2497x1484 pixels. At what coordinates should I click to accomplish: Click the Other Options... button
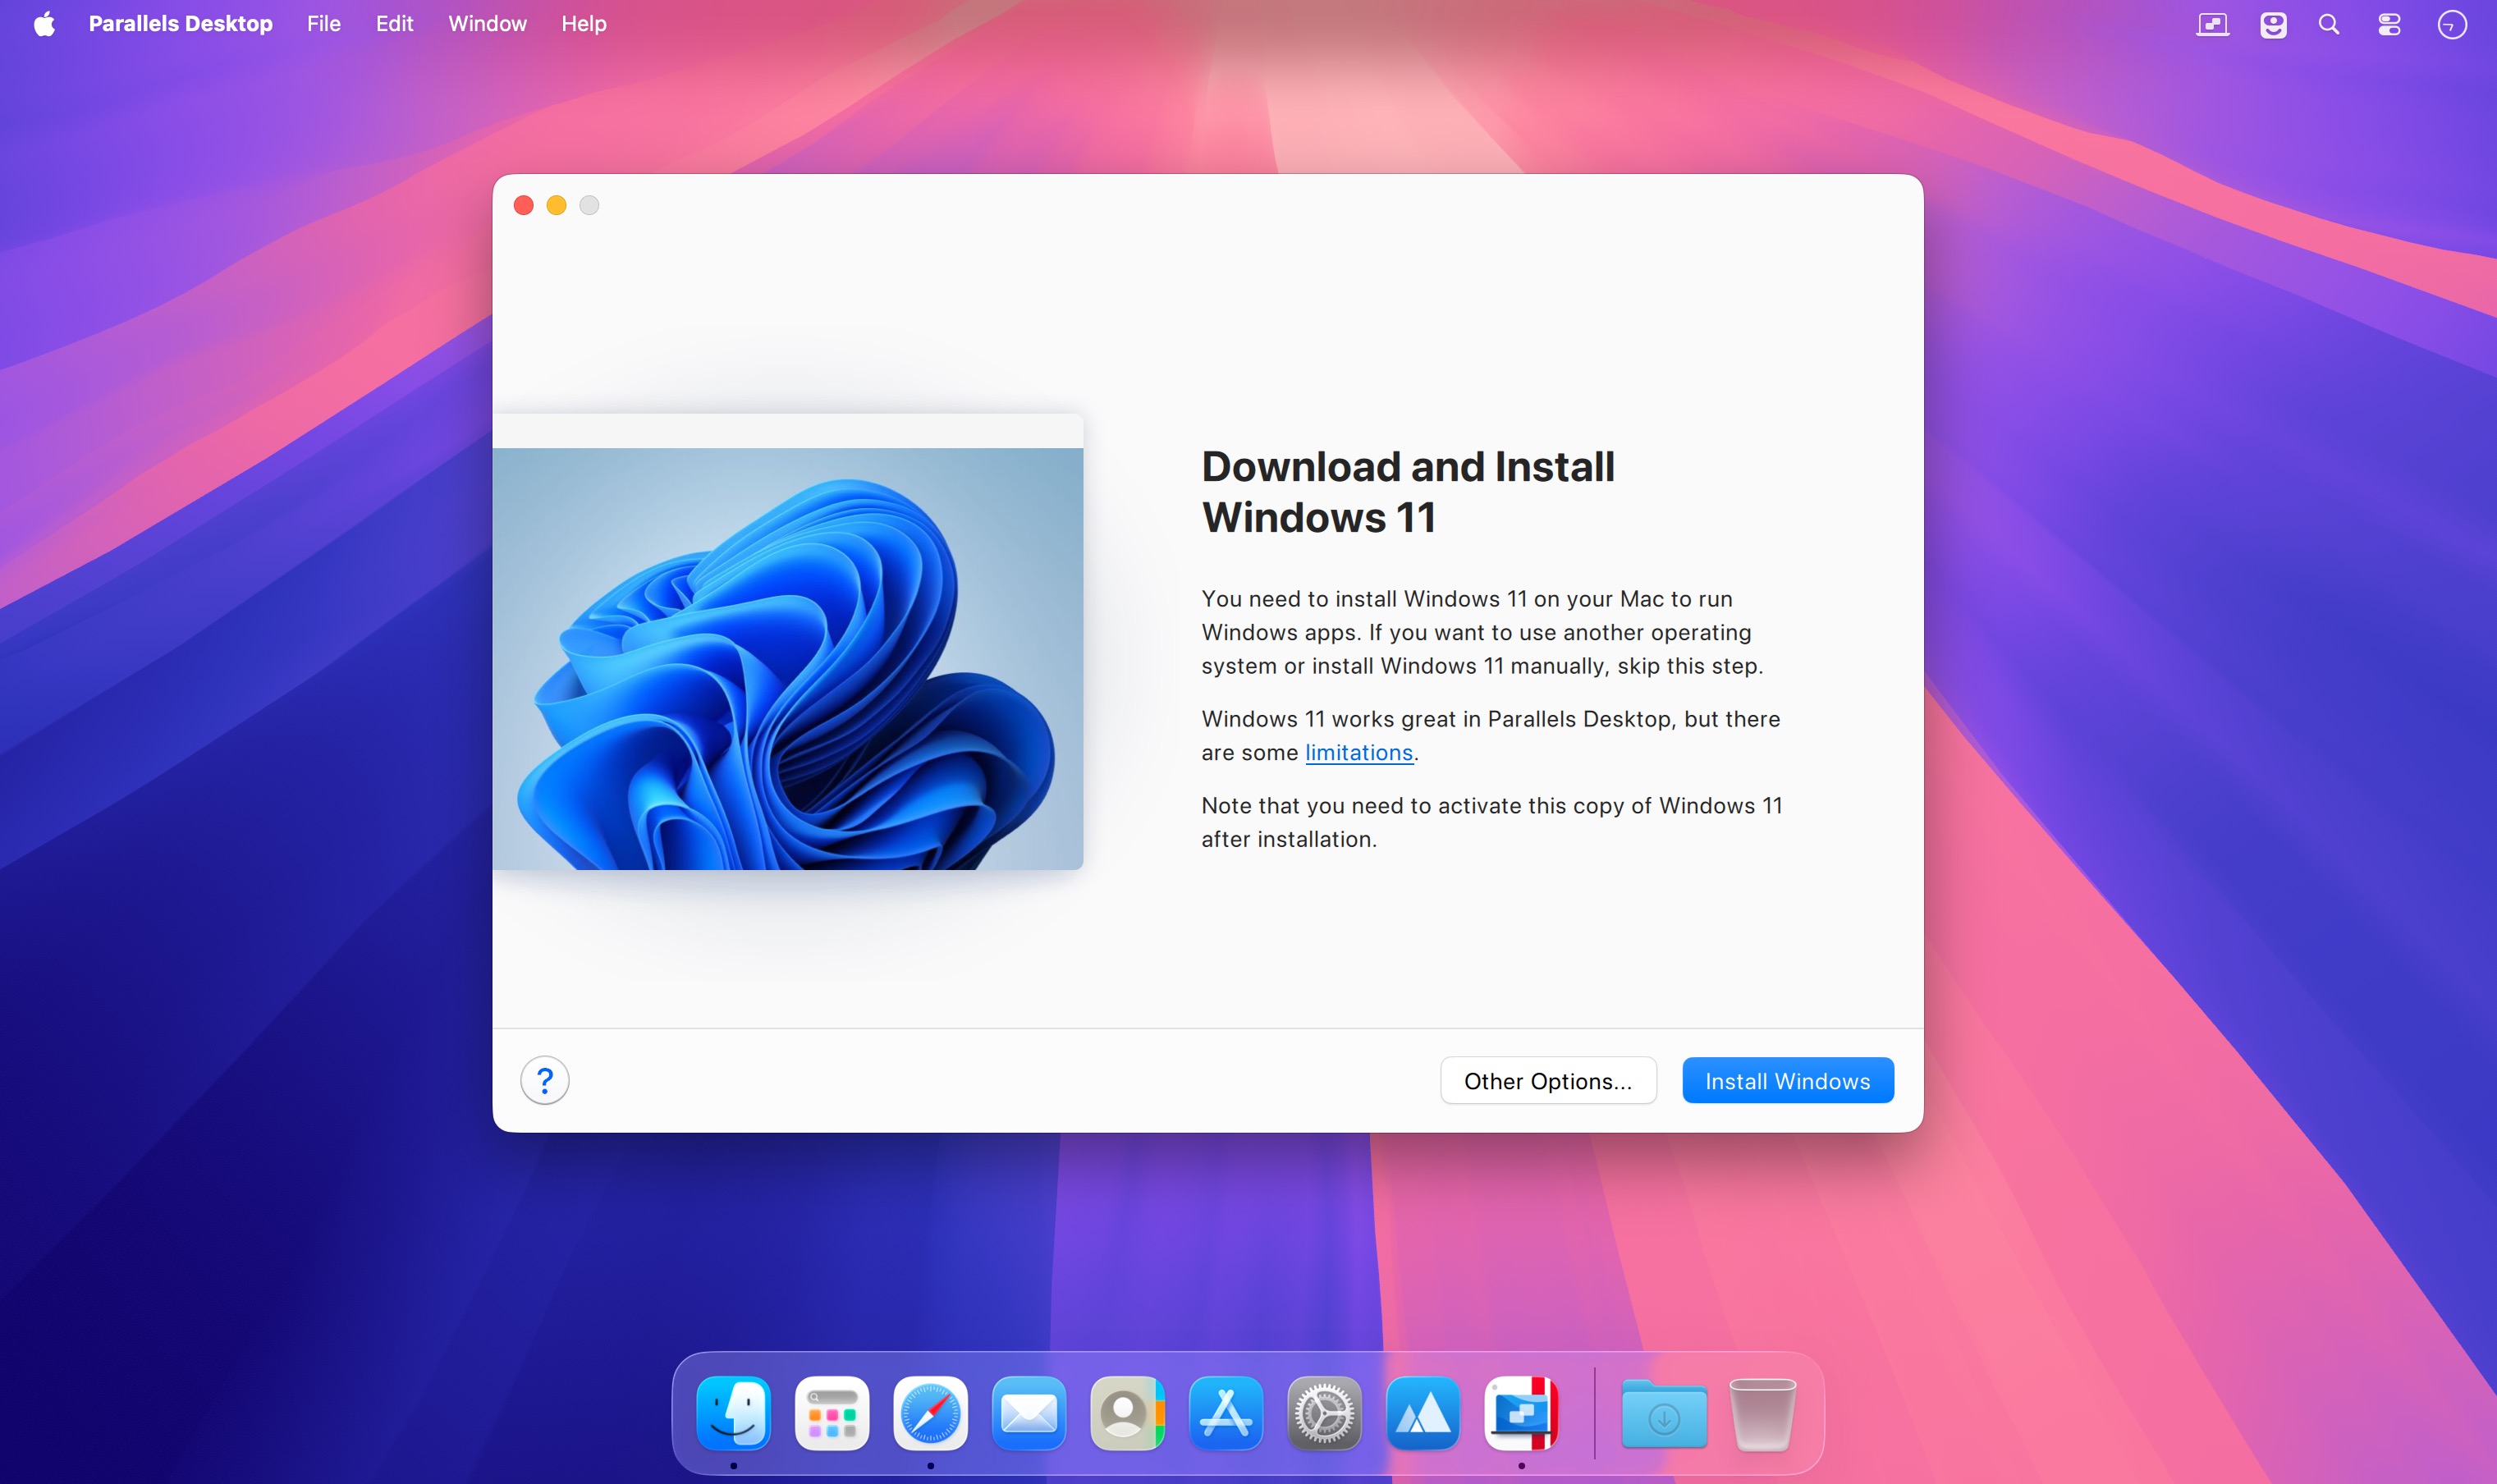(x=1548, y=1080)
